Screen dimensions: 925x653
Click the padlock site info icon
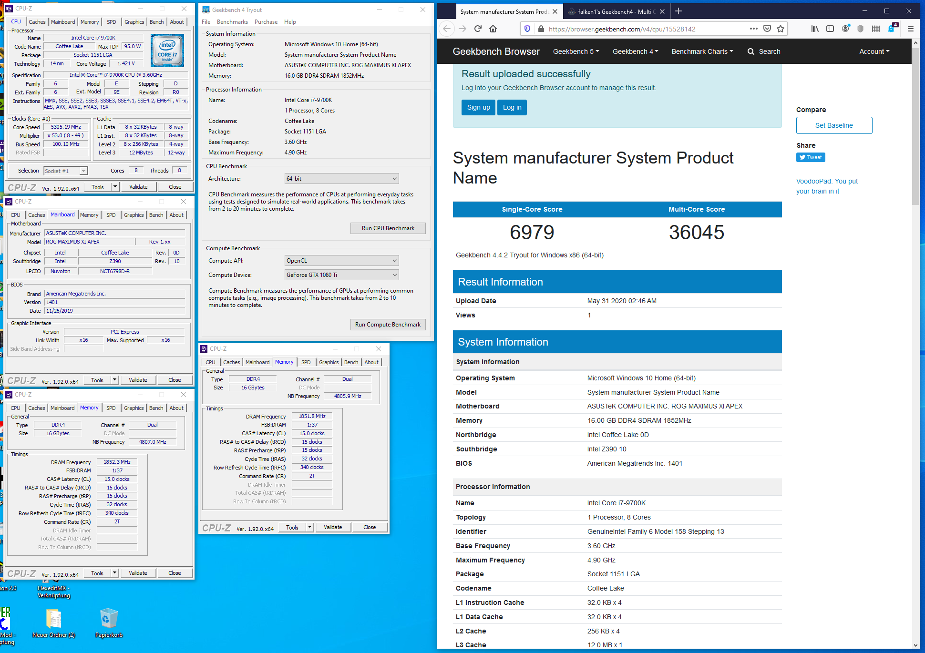pyautogui.click(x=541, y=29)
